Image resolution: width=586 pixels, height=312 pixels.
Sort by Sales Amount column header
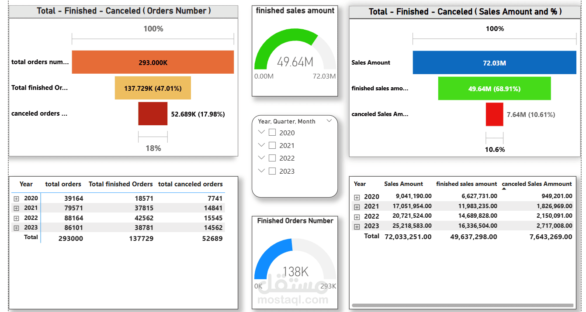point(403,184)
